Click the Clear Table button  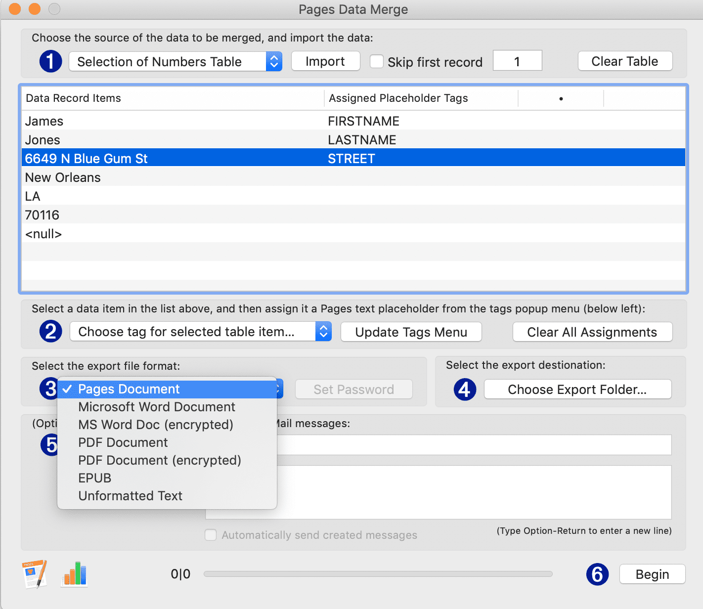click(625, 61)
